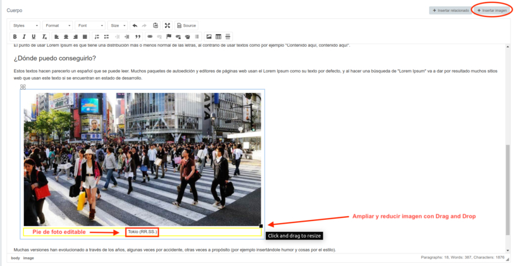
Task: Insert block quote
Action: [138, 37]
